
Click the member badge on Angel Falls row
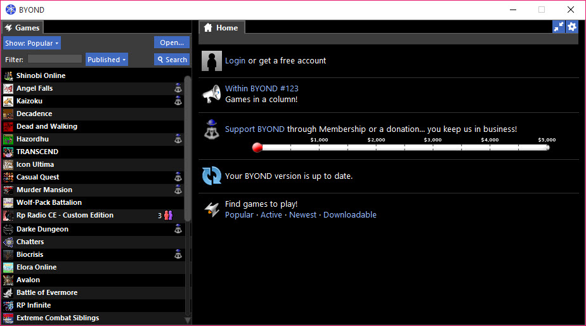[178, 88]
